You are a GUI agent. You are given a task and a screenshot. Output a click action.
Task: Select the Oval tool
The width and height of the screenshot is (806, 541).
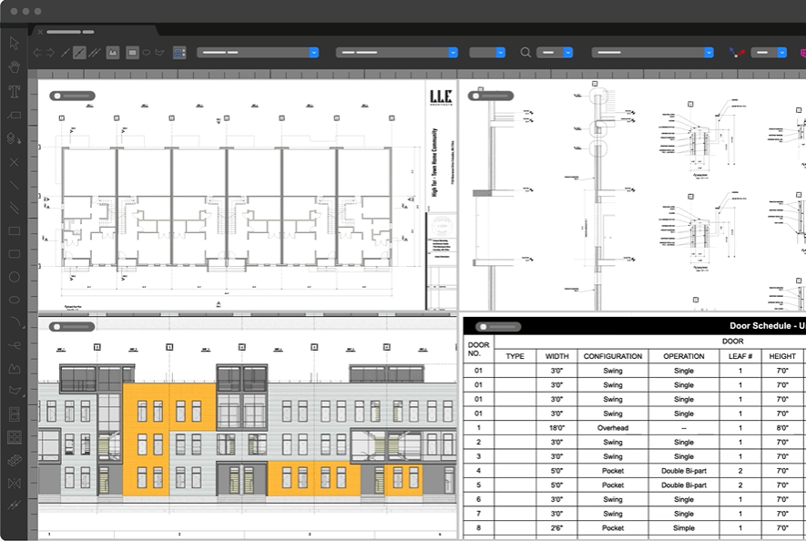pyautogui.click(x=14, y=300)
